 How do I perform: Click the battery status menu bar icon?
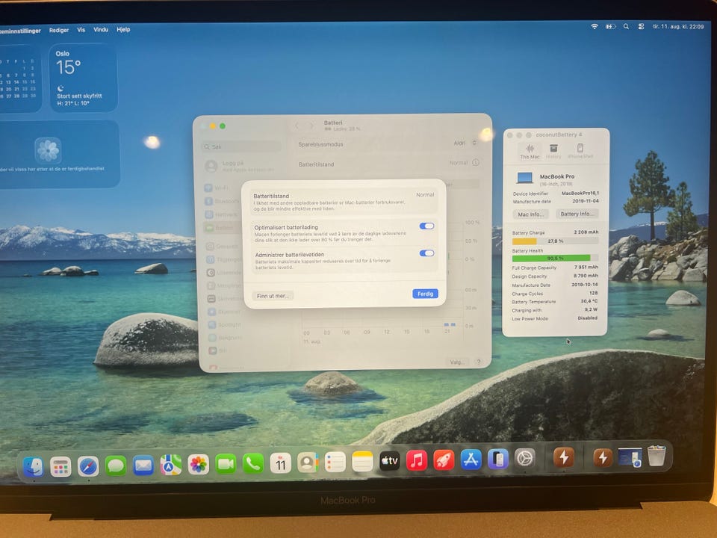[x=610, y=27]
